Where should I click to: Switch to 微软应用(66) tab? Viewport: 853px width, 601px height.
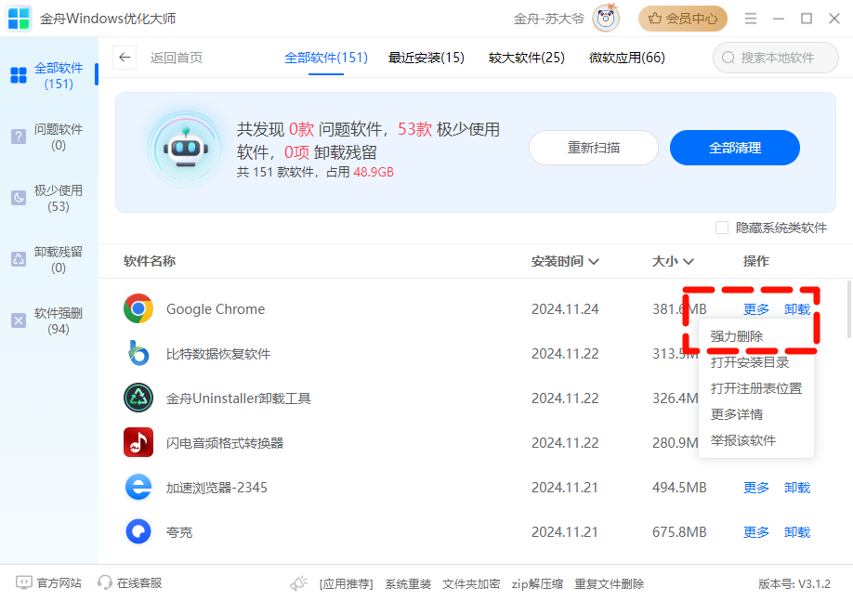point(627,58)
